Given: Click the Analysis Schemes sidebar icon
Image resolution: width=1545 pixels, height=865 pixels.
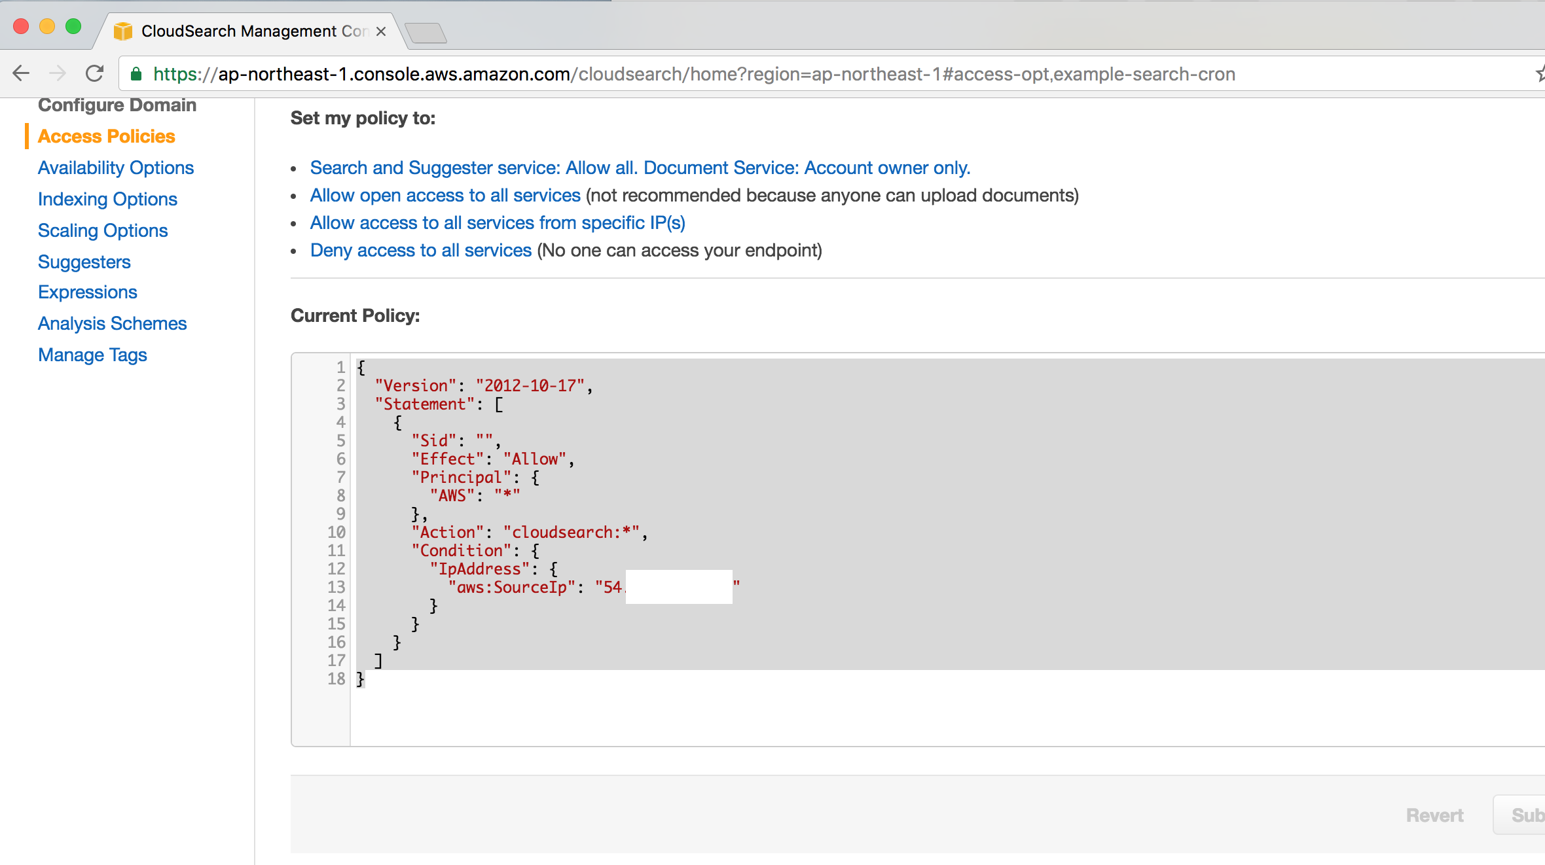Looking at the screenshot, I should pyautogui.click(x=111, y=323).
